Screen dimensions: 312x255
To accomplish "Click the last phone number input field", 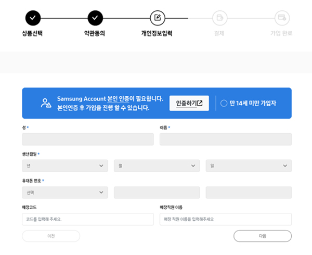I will pos(249,193).
